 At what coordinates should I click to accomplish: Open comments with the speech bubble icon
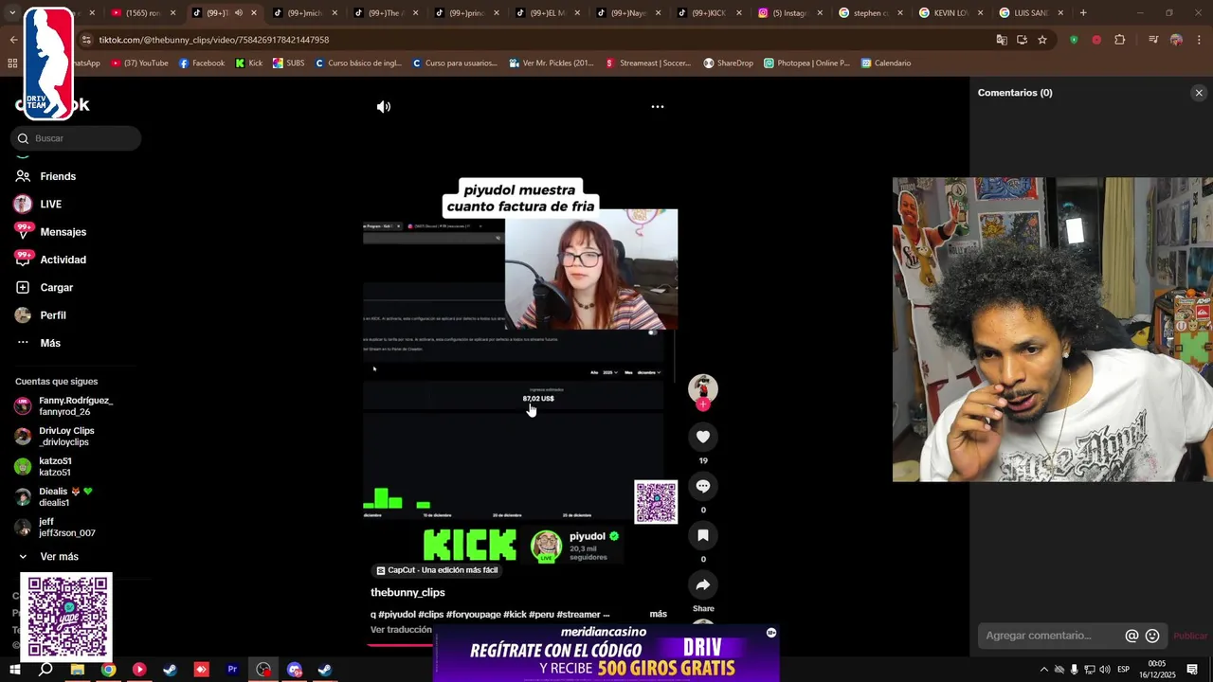703,486
